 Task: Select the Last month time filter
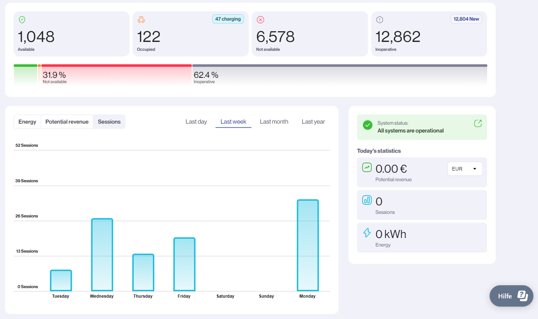pyautogui.click(x=274, y=121)
